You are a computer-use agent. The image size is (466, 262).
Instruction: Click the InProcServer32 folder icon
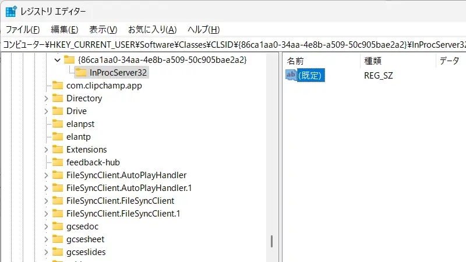point(81,73)
